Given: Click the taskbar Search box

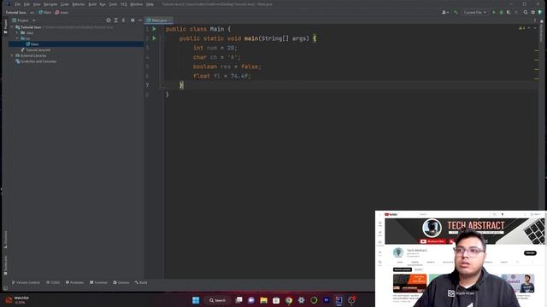Looking at the screenshot, I should point(218,300).
